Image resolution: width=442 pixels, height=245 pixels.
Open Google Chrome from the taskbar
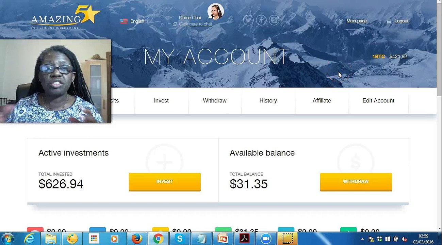tap(158, 239)
